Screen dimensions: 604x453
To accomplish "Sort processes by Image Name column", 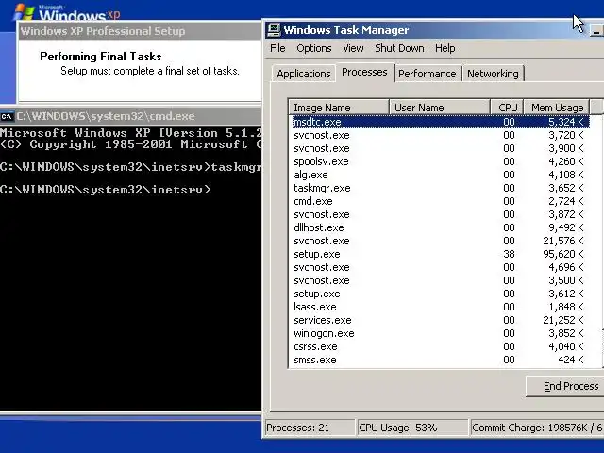I will coord(339,107).
